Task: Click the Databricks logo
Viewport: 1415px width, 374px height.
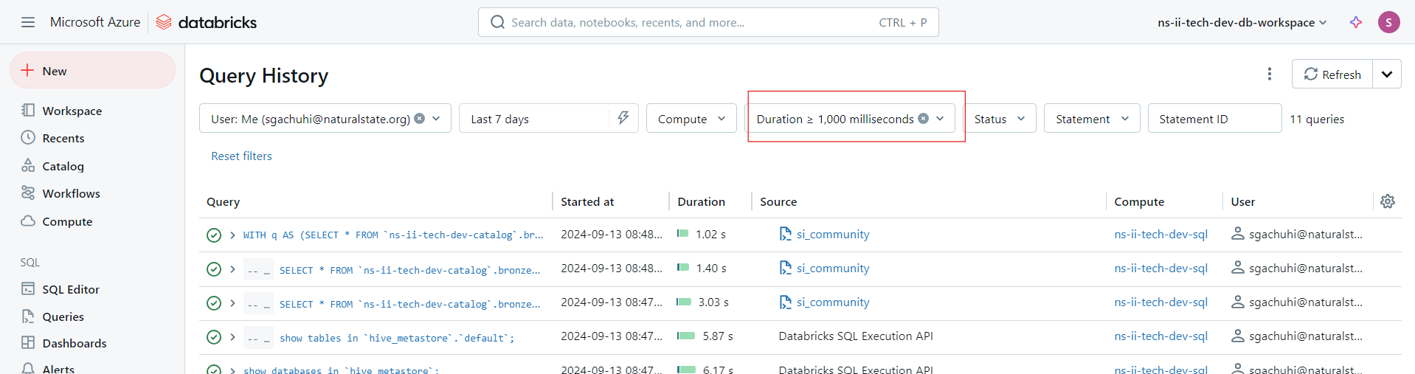Action: tap(207, 22)
